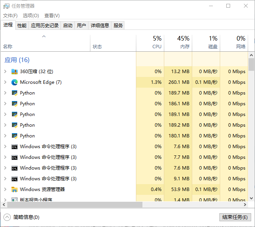Expand the Microsoft Edge (7) process group
Viewport: 255px width, 227px height.
coord(5,82)
